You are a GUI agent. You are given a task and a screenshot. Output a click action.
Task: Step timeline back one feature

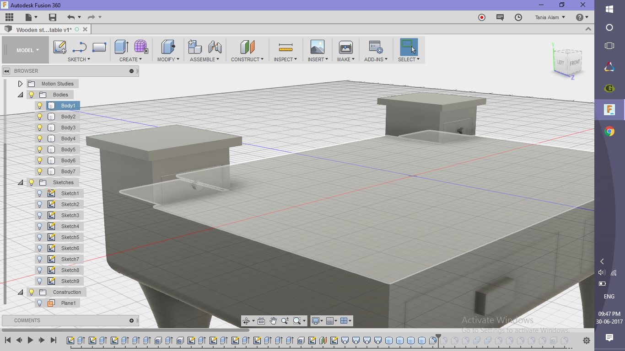[x=19, y=340]
